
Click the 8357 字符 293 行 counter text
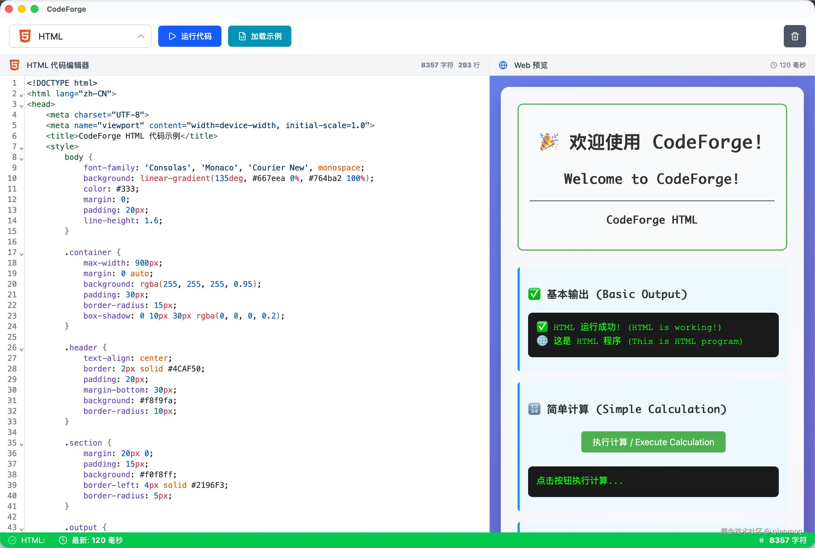tap(450, 65)
